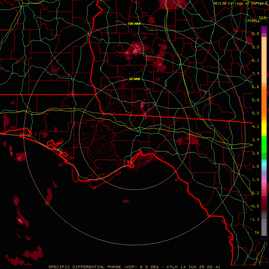Select the pink segment of the color bar
The image size is (269, 269).
[x=264, y=181]
